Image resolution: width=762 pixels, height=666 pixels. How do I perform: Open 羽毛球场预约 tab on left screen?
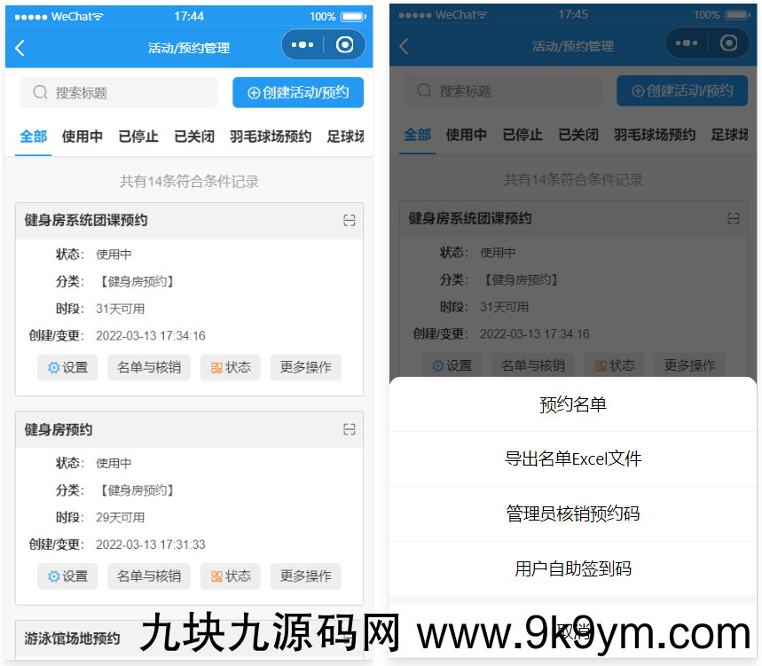271,137
